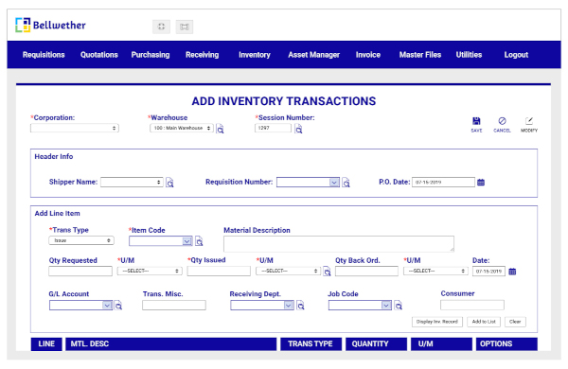The height and width of the screenshot is (369, 568).
Task: Click the P.O. Date text field
Action: 443,183
